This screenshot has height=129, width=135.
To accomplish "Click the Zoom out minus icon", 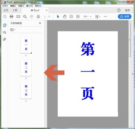I will pos(71,17).
